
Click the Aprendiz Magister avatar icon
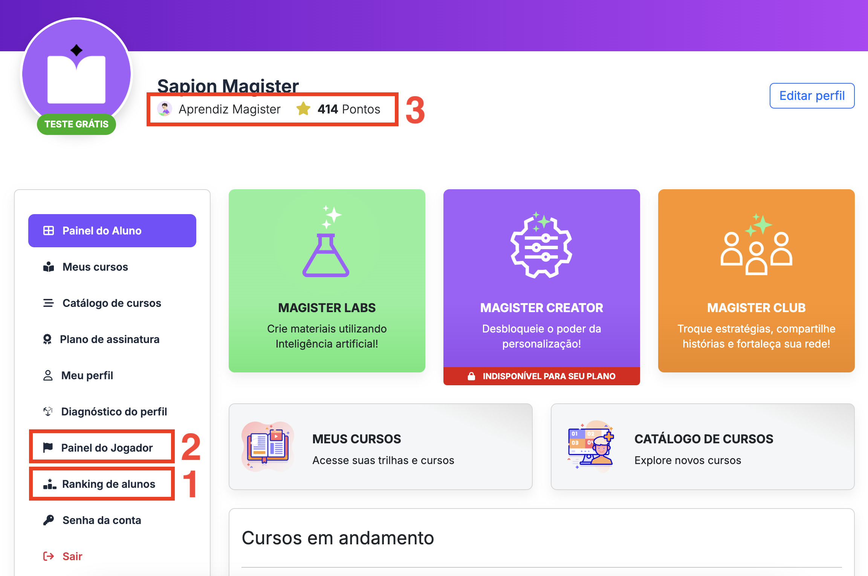tap(165, 109)
